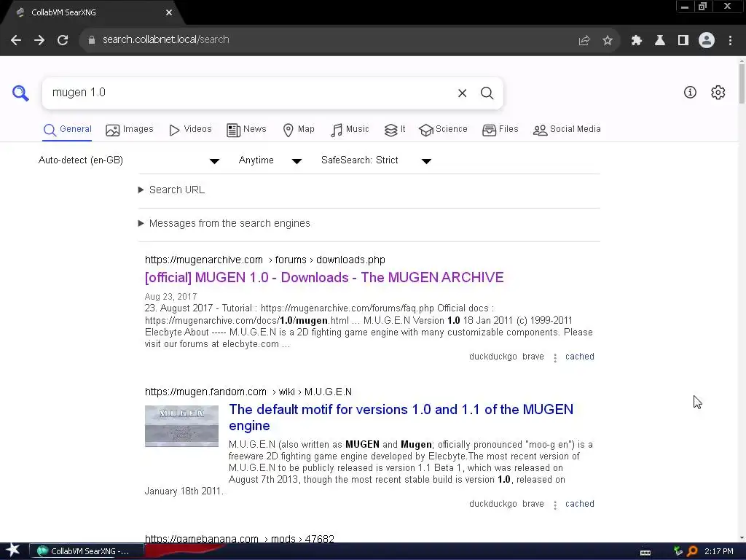Open the extensions puzzle icon
This screenshot has width=746, height=560.
pyautogui.click(x=637, y=41)
